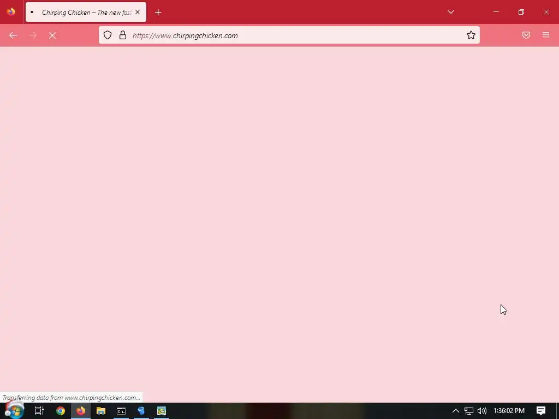Open the Windows Start menu
559x419 pixels.
[14, 410]
